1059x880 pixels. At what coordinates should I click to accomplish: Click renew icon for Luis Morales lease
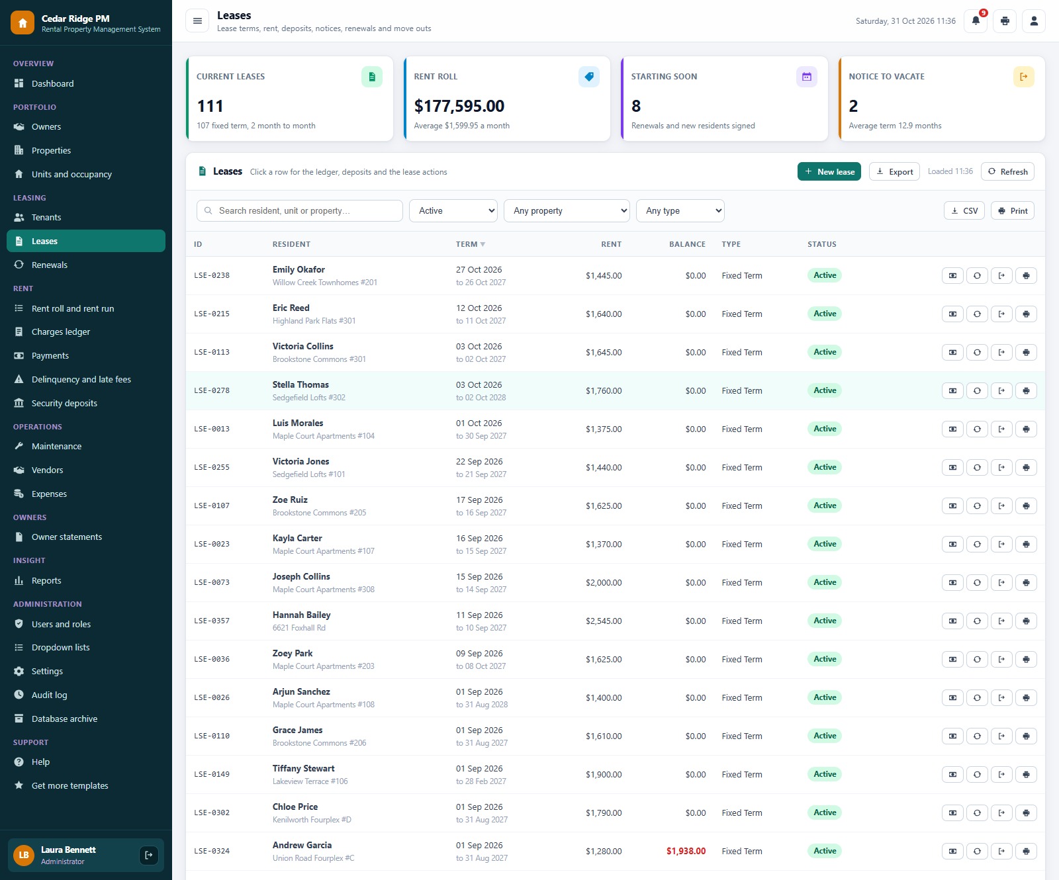[977, 429]
